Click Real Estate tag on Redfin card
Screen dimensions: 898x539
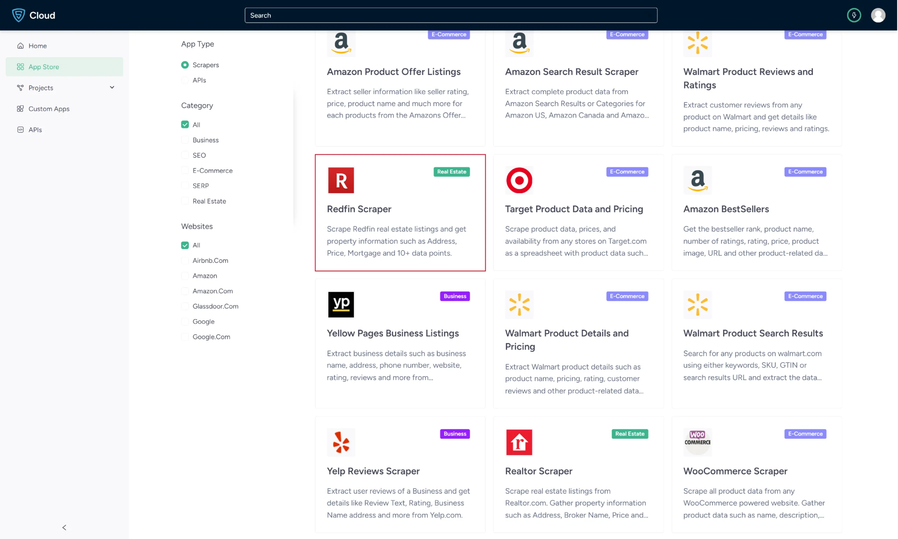[x=451, y=172]
